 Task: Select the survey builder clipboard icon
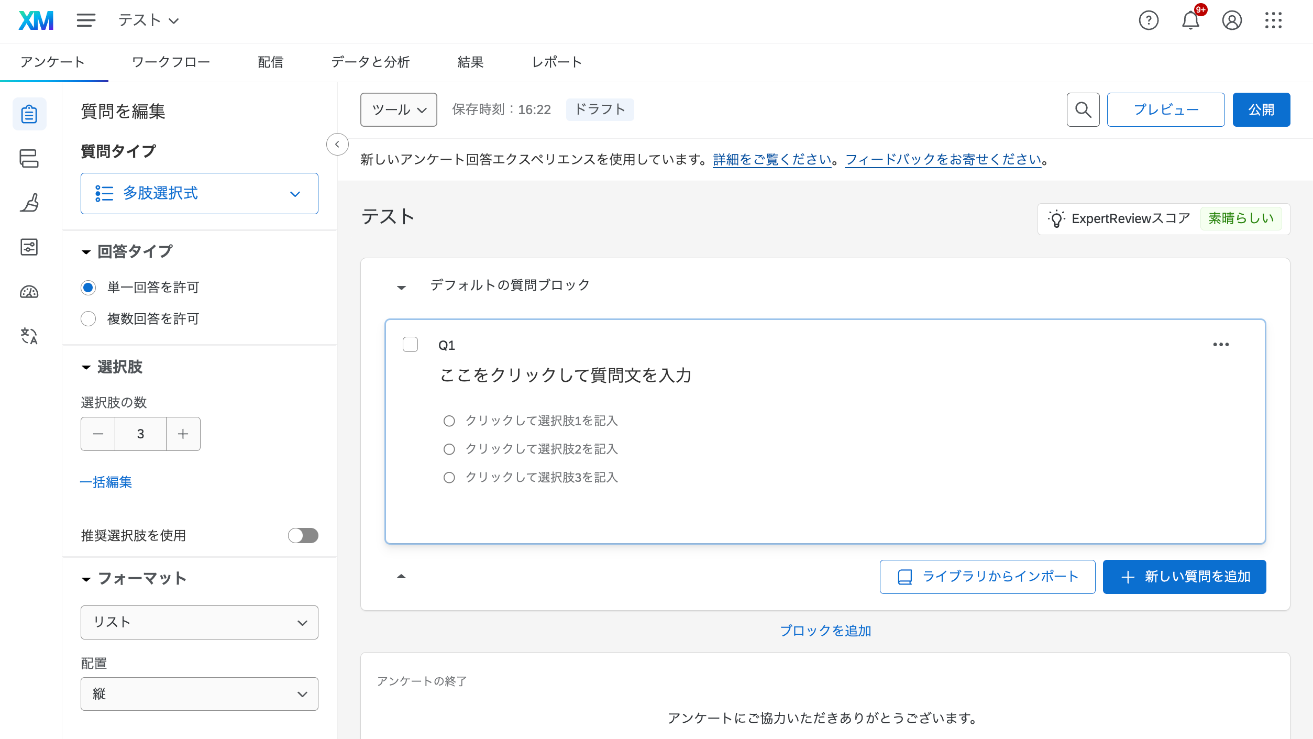click(x=29, y=114)
